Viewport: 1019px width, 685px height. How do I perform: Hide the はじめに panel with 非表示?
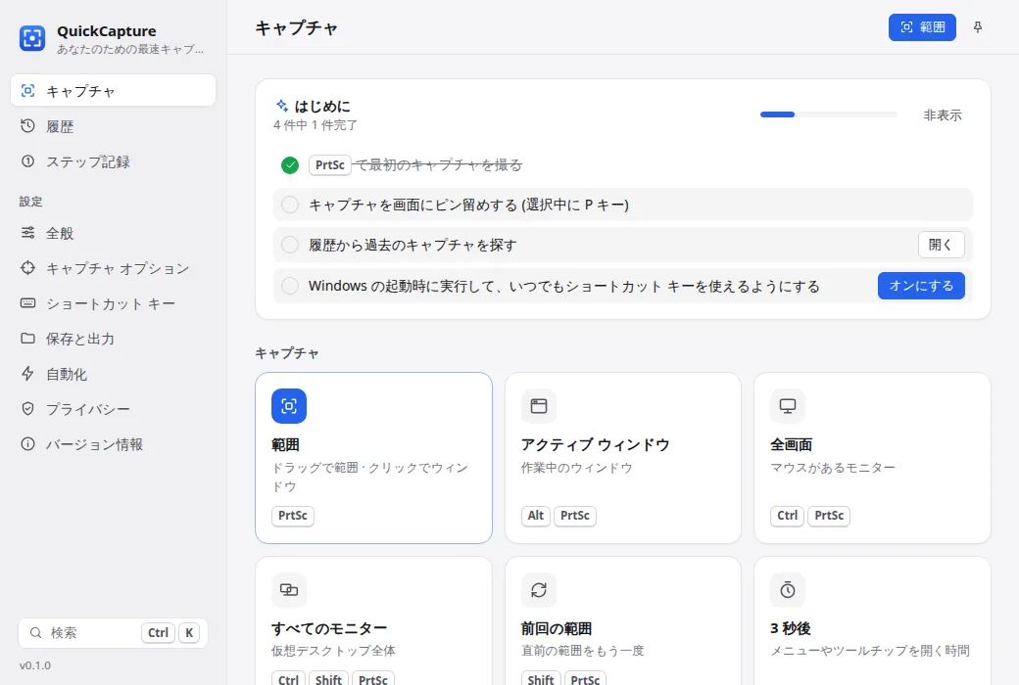(x=943, y=114)
